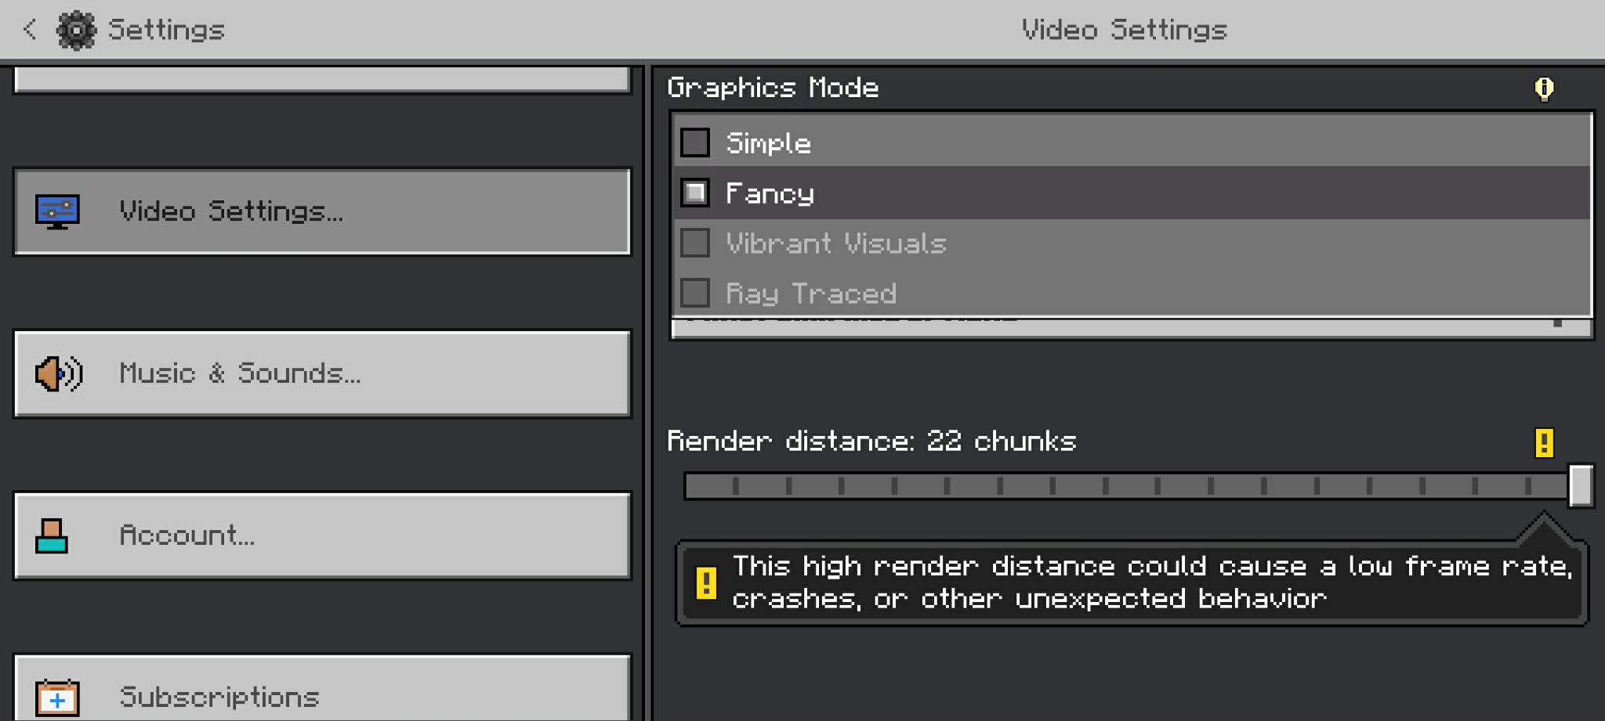Click the Account person icon
Viewport: 1605px width, 721px height.
[52, 536]
